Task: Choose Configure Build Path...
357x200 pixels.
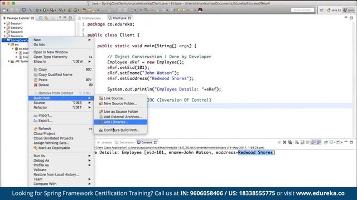Action: 120,130
